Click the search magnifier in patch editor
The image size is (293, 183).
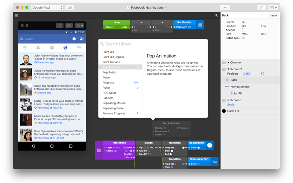[x=216, y=15]
